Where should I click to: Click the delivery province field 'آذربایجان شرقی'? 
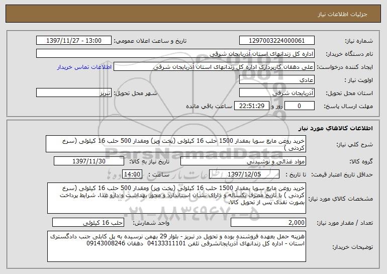click(276, 93)
